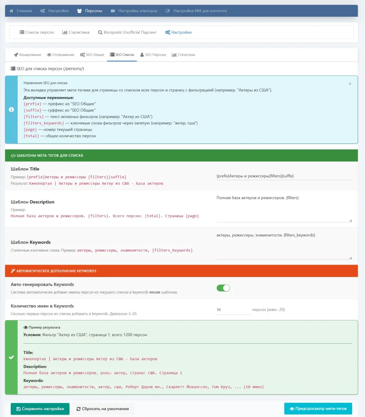Click the eye icon for Отображение tab
Image resolution: width=365 pixels, height=417 pixels.
point(49,55)
